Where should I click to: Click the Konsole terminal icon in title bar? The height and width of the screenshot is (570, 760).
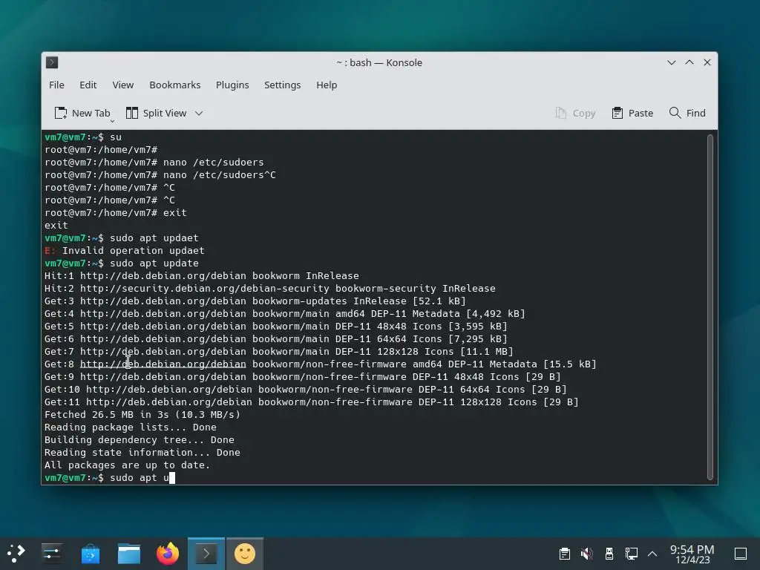(x=52, y=62)
